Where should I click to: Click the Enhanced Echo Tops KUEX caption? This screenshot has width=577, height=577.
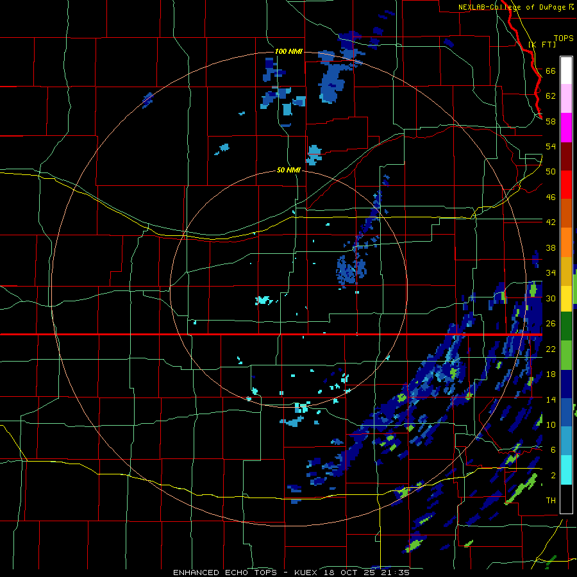pos(291,573)
